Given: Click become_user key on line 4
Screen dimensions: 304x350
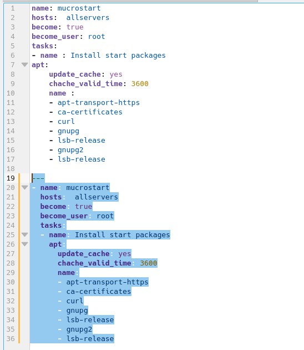Looking at the screenshot, I should (55, 36).
